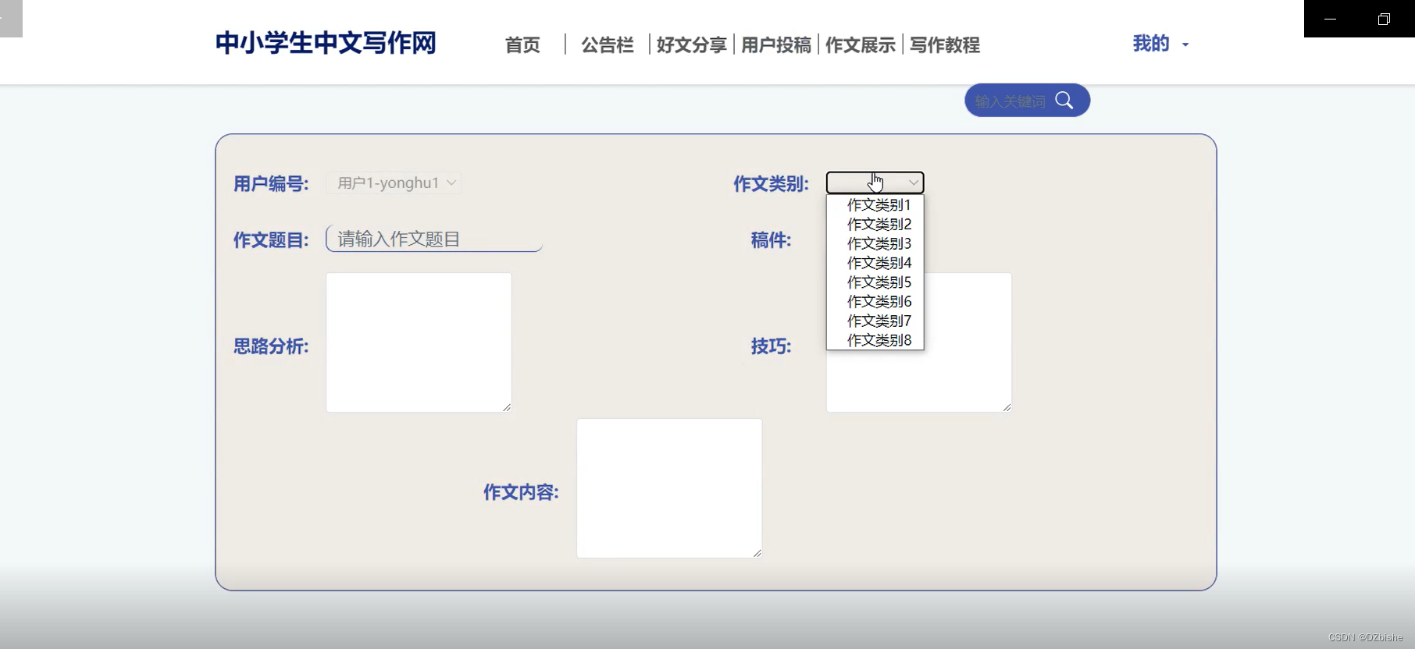
Task: Click the 作文类别 field label
Action: tap(771, 184)
